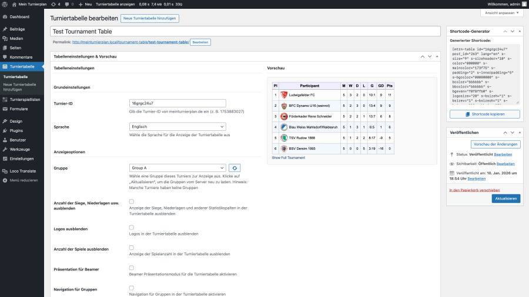Click the Ludwigsfelder FC team logo
529x297 pixels.
click(283, 95)
